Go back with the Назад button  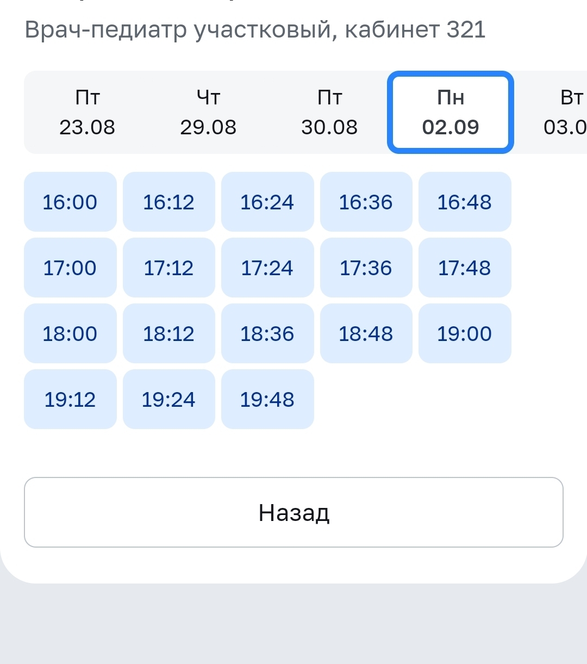(x=293, y=512)
